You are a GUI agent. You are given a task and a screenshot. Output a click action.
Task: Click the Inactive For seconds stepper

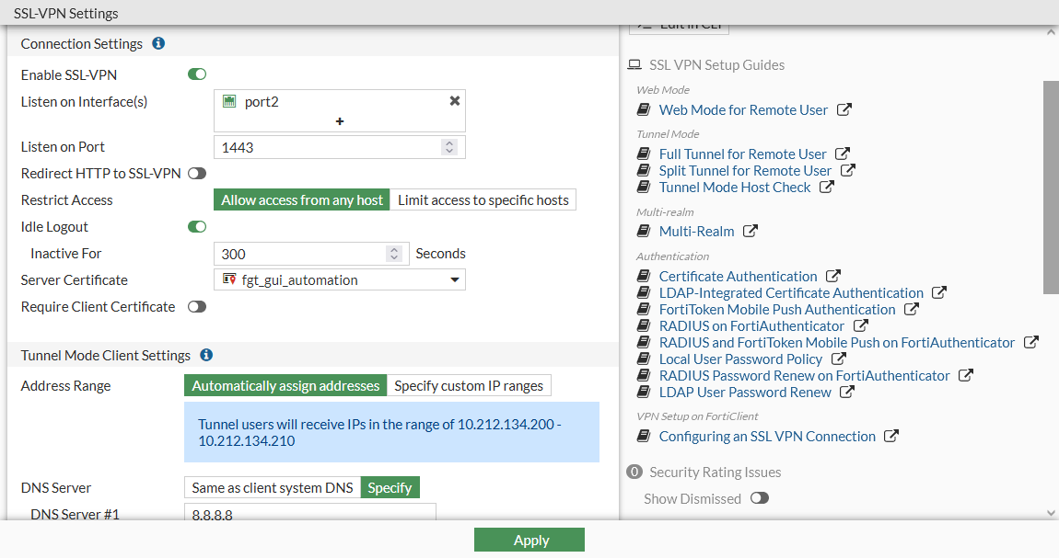click(x=394, y=254)
